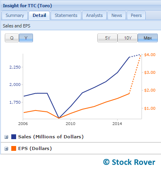Click the 2,000 sales axis label
The width and height of the screenshot is (161, 169).
pos(15,85)
